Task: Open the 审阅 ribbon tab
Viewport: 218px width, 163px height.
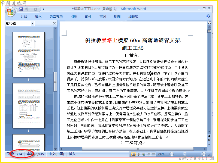Action: pos(103,17)
